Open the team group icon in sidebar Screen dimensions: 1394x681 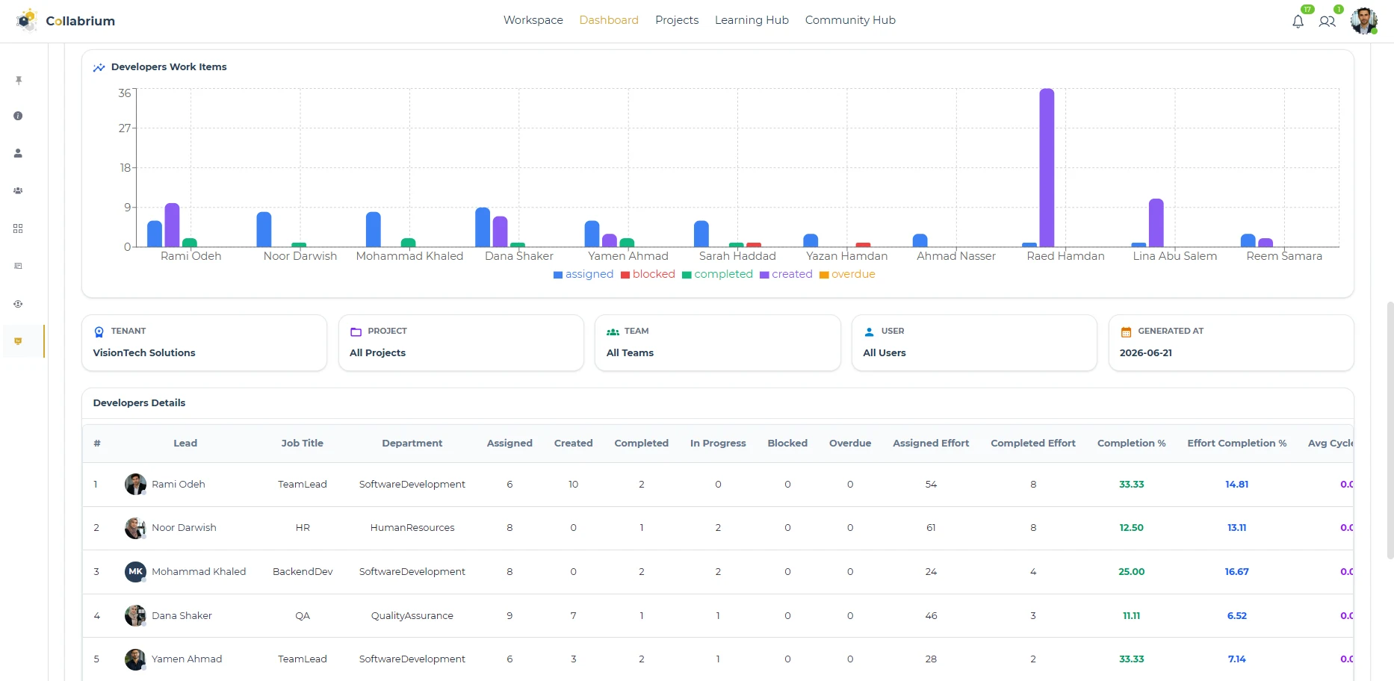click(x=18, y=190)
